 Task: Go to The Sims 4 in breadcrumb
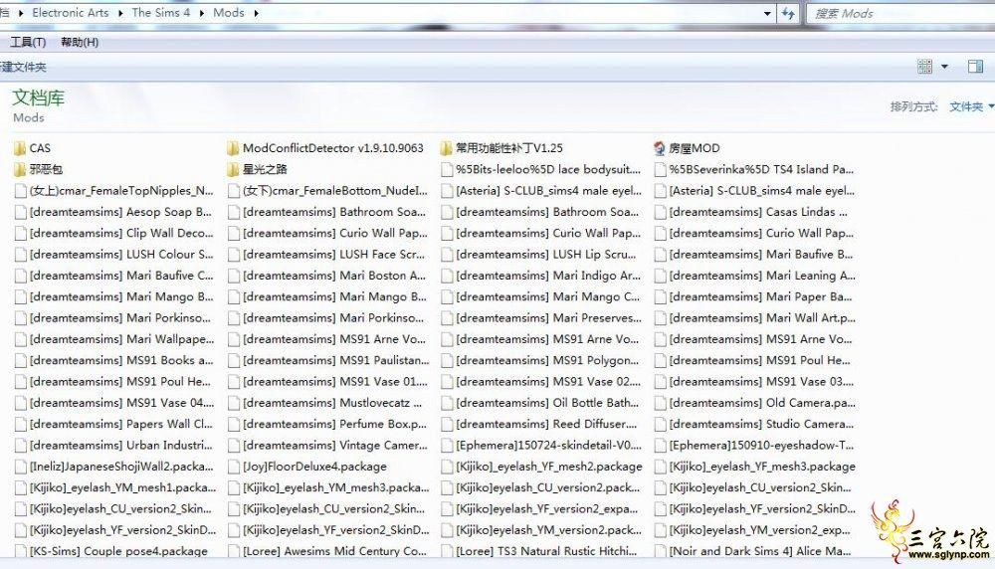coord(160,13)
